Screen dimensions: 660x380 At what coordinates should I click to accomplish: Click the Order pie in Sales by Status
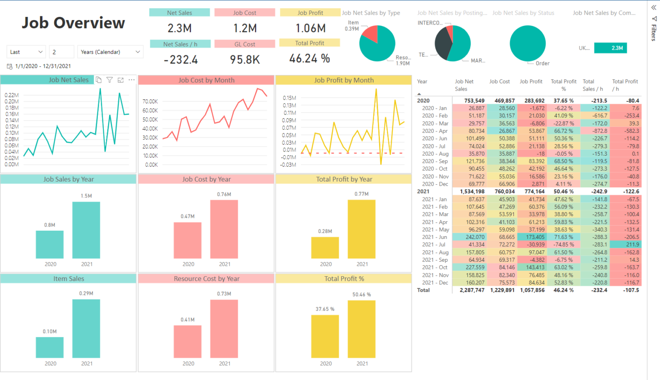pyautogui.click(x=528, y=43)
